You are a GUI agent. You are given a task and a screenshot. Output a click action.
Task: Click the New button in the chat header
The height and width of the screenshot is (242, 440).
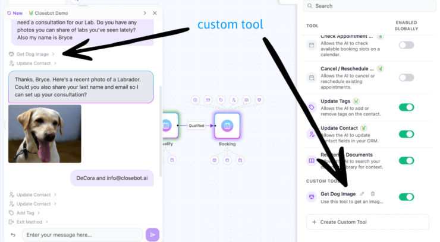pos(15,13)
